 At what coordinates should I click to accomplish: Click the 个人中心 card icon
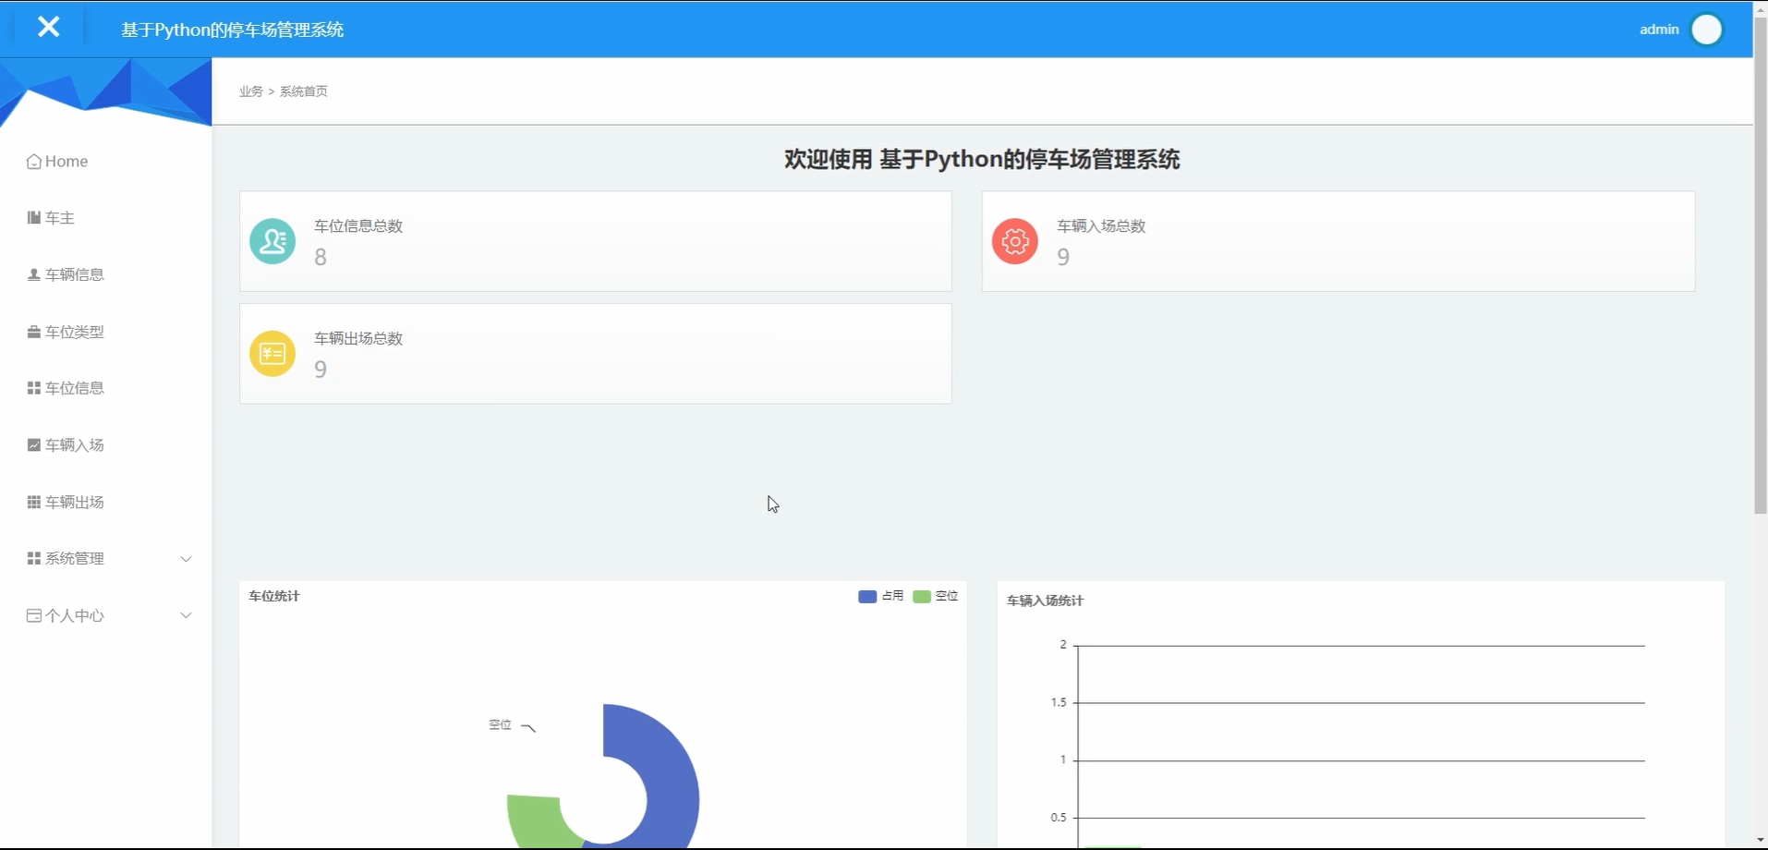34,615
